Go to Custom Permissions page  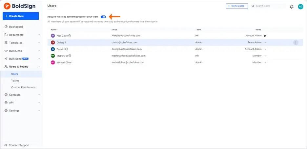click(23, 87)
